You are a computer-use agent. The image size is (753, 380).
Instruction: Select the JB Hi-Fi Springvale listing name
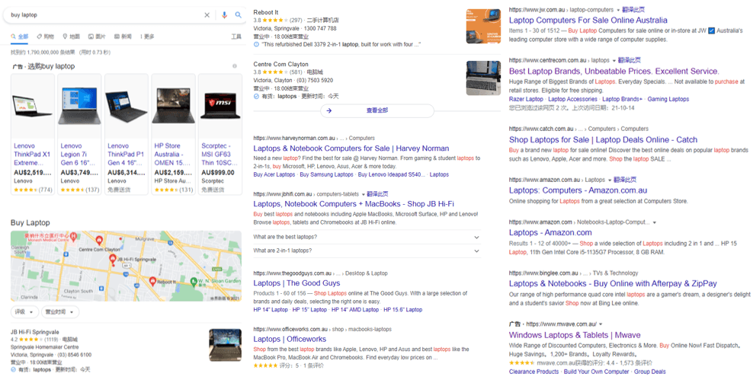(35, 332)
